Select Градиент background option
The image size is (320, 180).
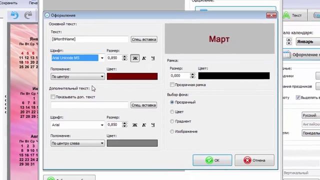coord(172,121)
